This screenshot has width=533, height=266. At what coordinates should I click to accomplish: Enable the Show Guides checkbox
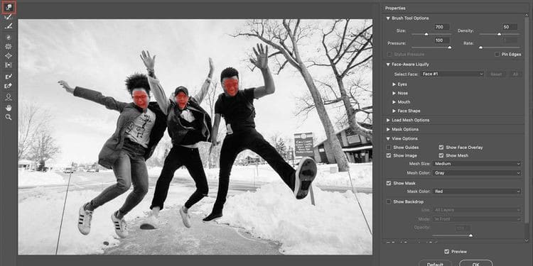389,148
